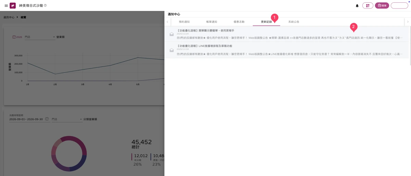
Task: Click the date 2025/11/19 in the second notice
Action: [183, 49]
